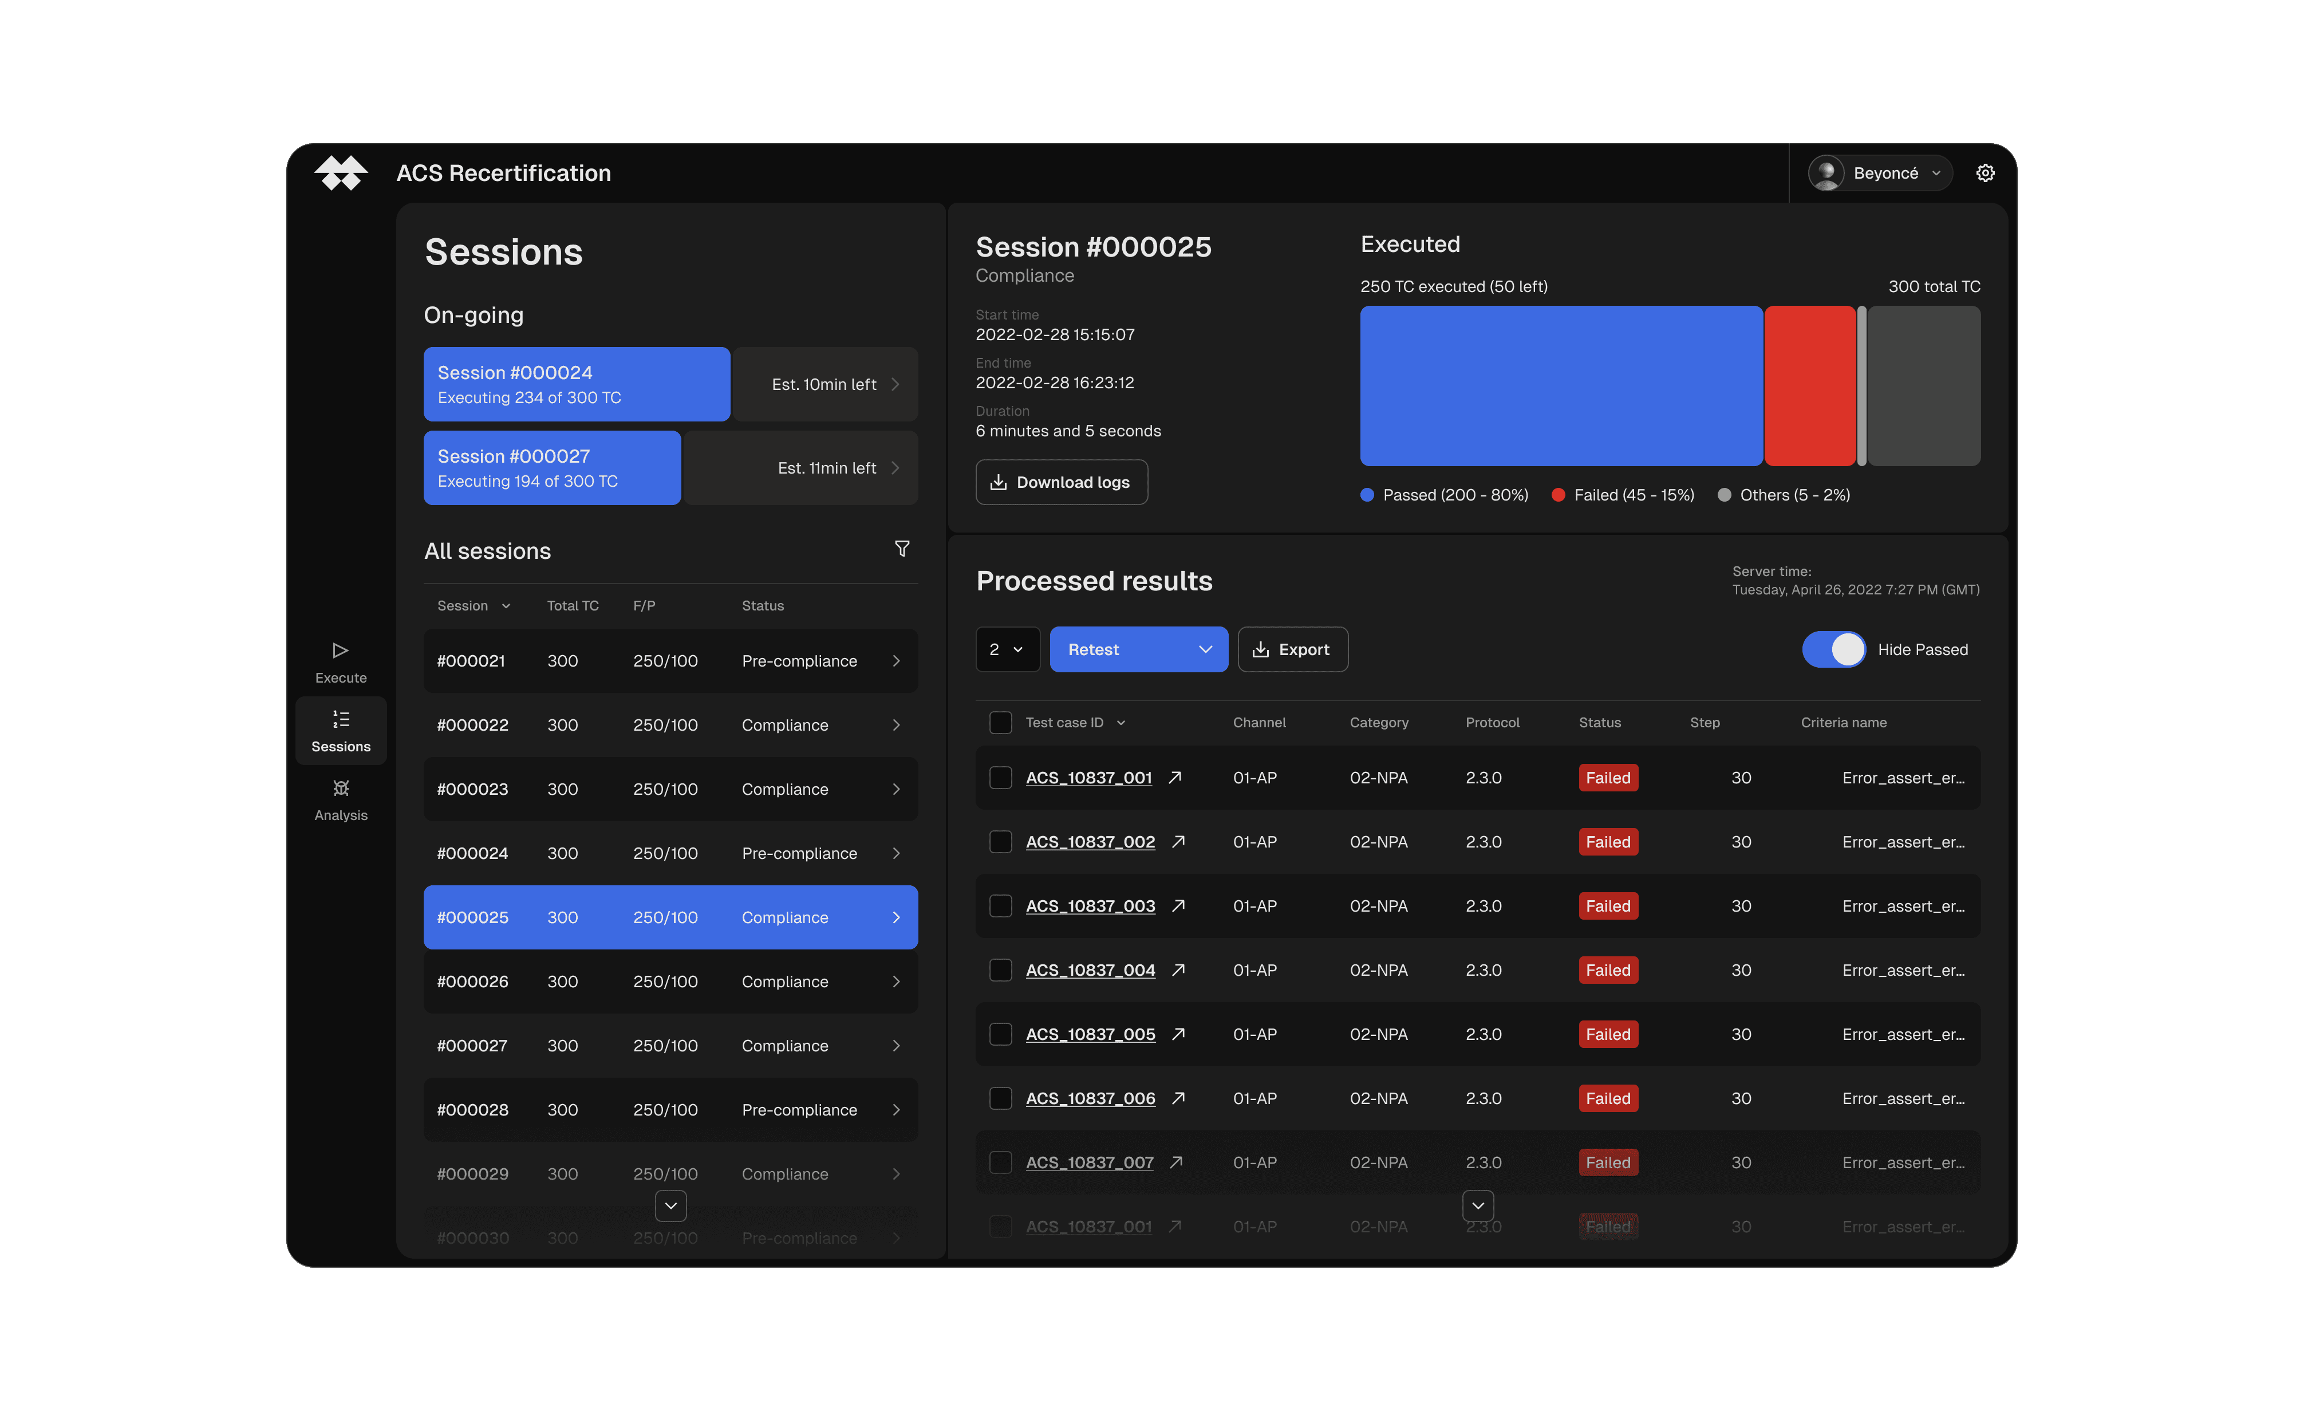Screen dimensions: 2304x1411
Task: Open the Execute play icon in sidebar
Action: [x=340, y=651]
